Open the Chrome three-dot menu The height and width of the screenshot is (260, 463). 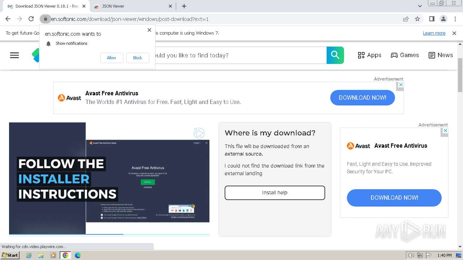[x=455, y=19]
